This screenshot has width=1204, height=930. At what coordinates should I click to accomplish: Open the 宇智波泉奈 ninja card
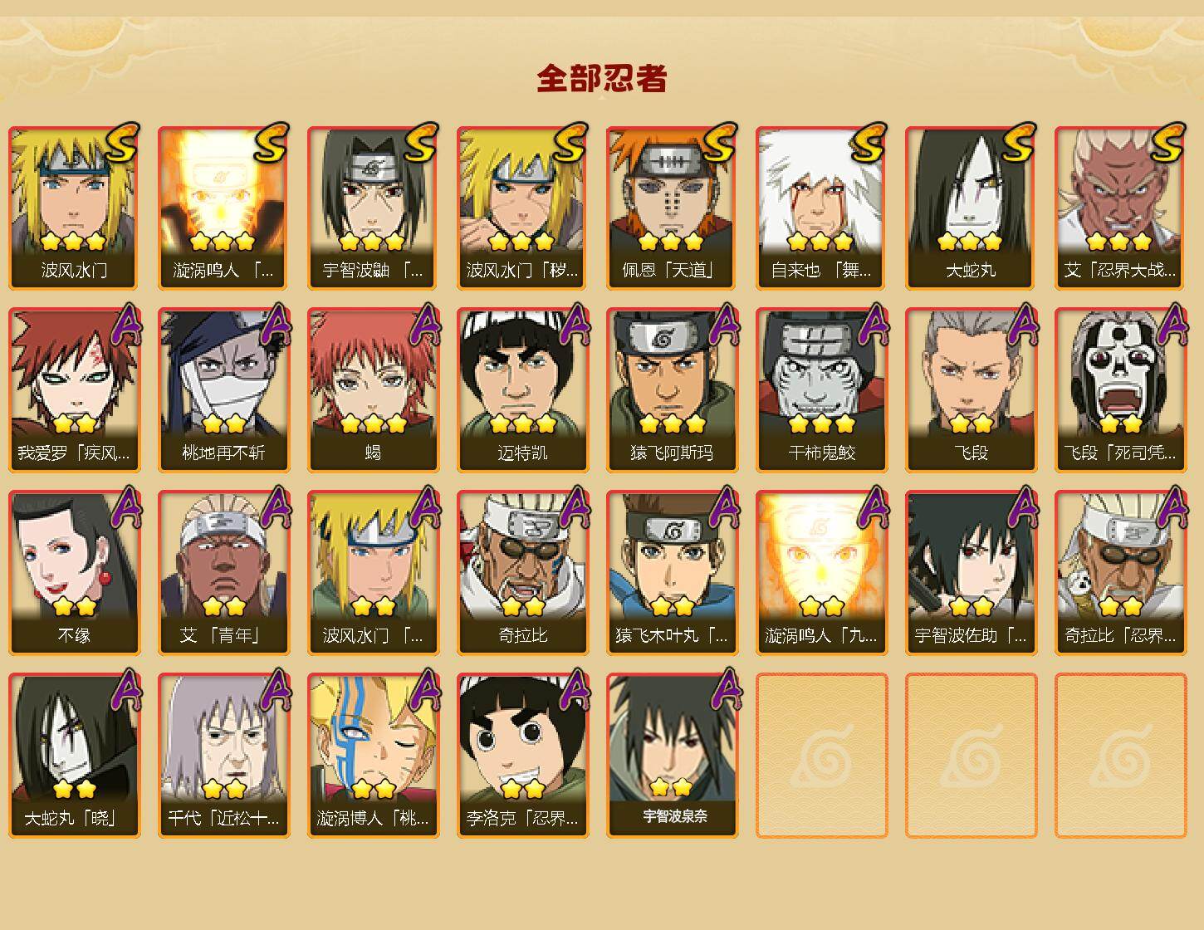[672, 756]
